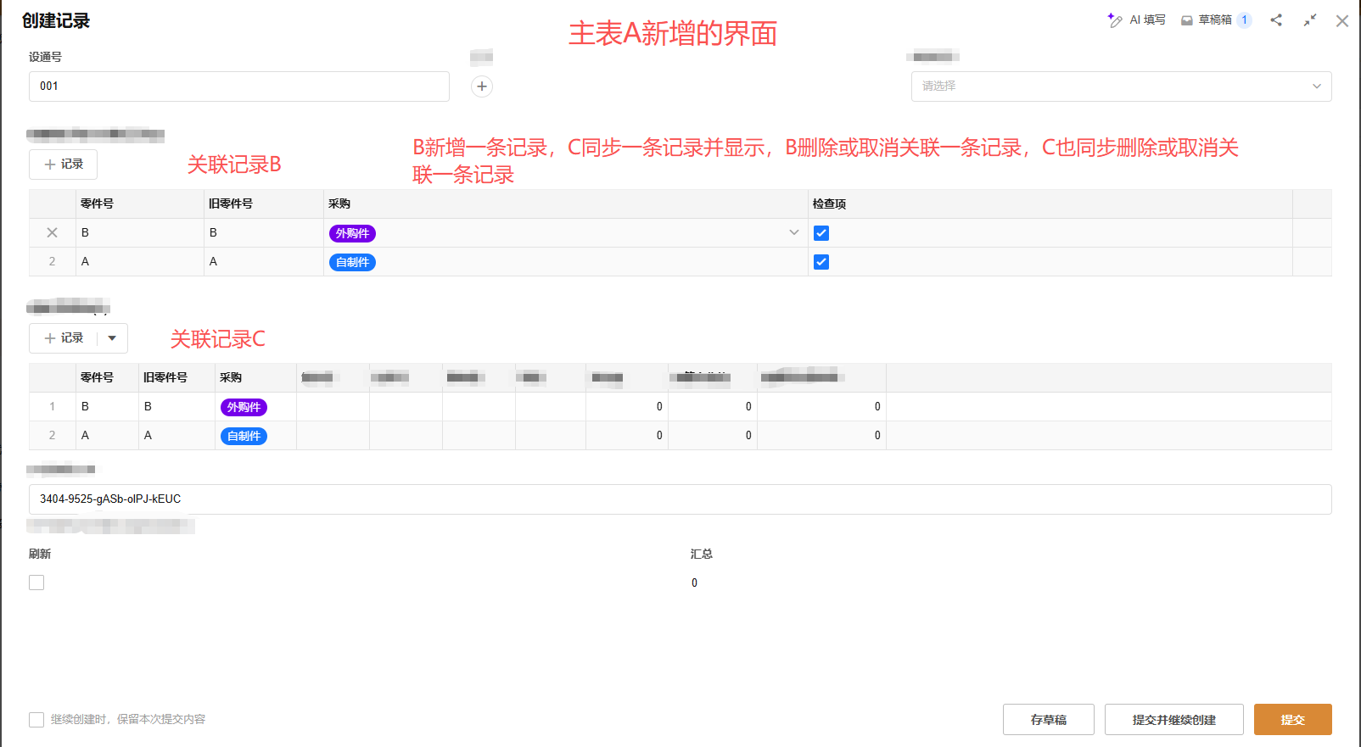Click the share icon in header

coord(1276,20)
